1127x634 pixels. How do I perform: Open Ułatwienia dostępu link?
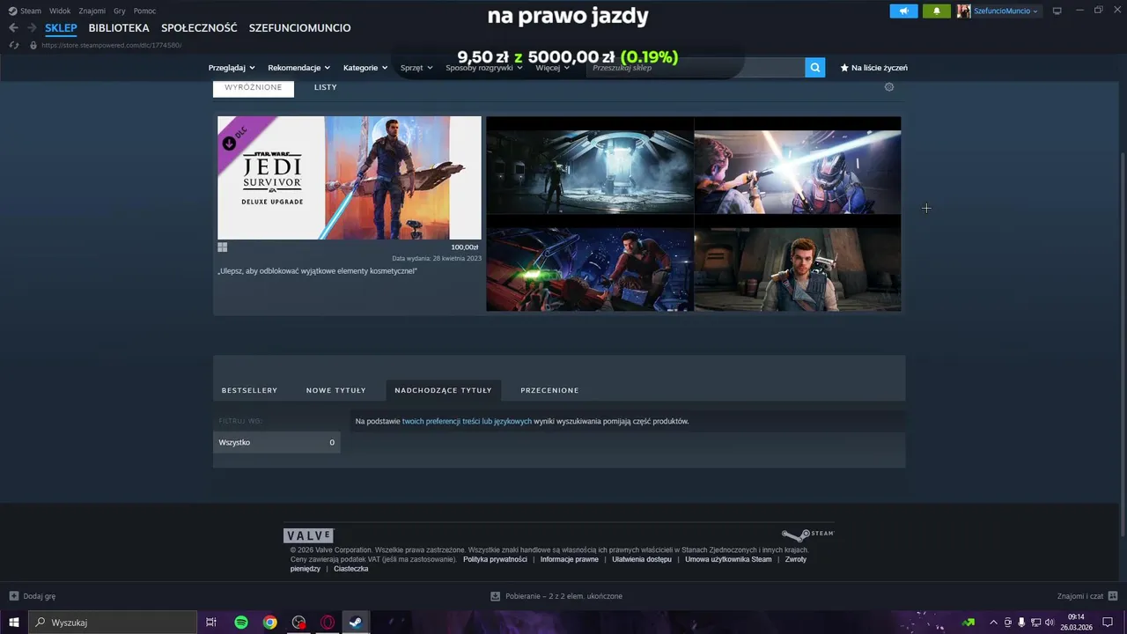click(642, 559)
